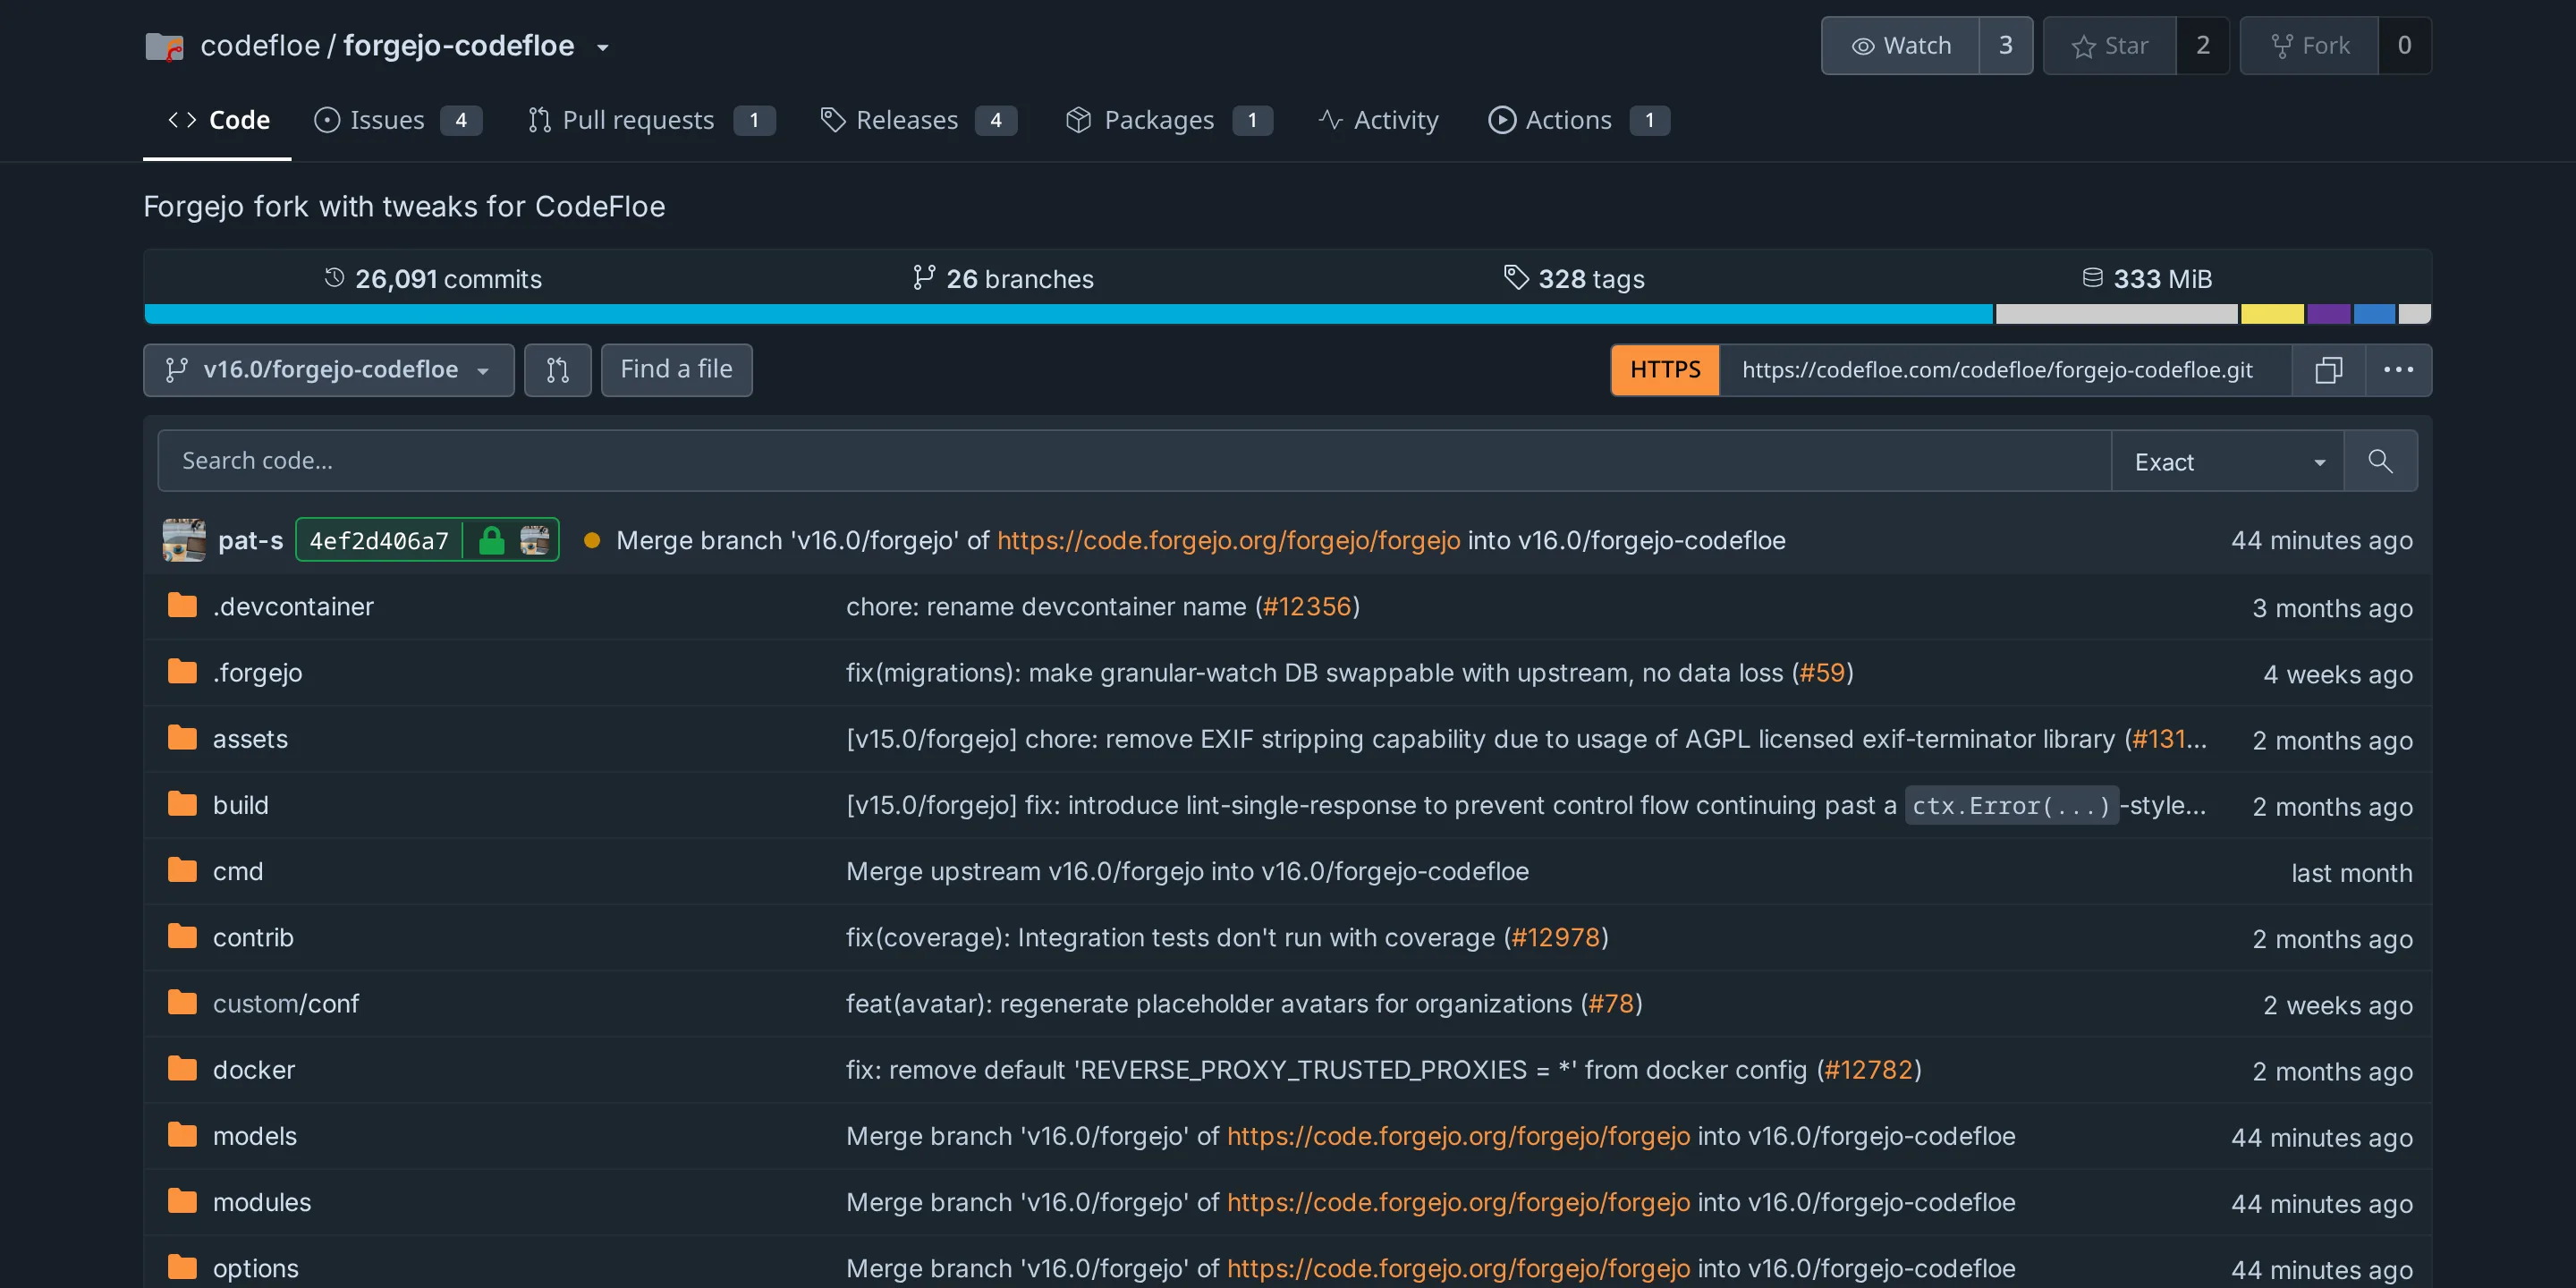Open the repository name dropdown caret
The image size is (2576, 1288).
(602, 47)
